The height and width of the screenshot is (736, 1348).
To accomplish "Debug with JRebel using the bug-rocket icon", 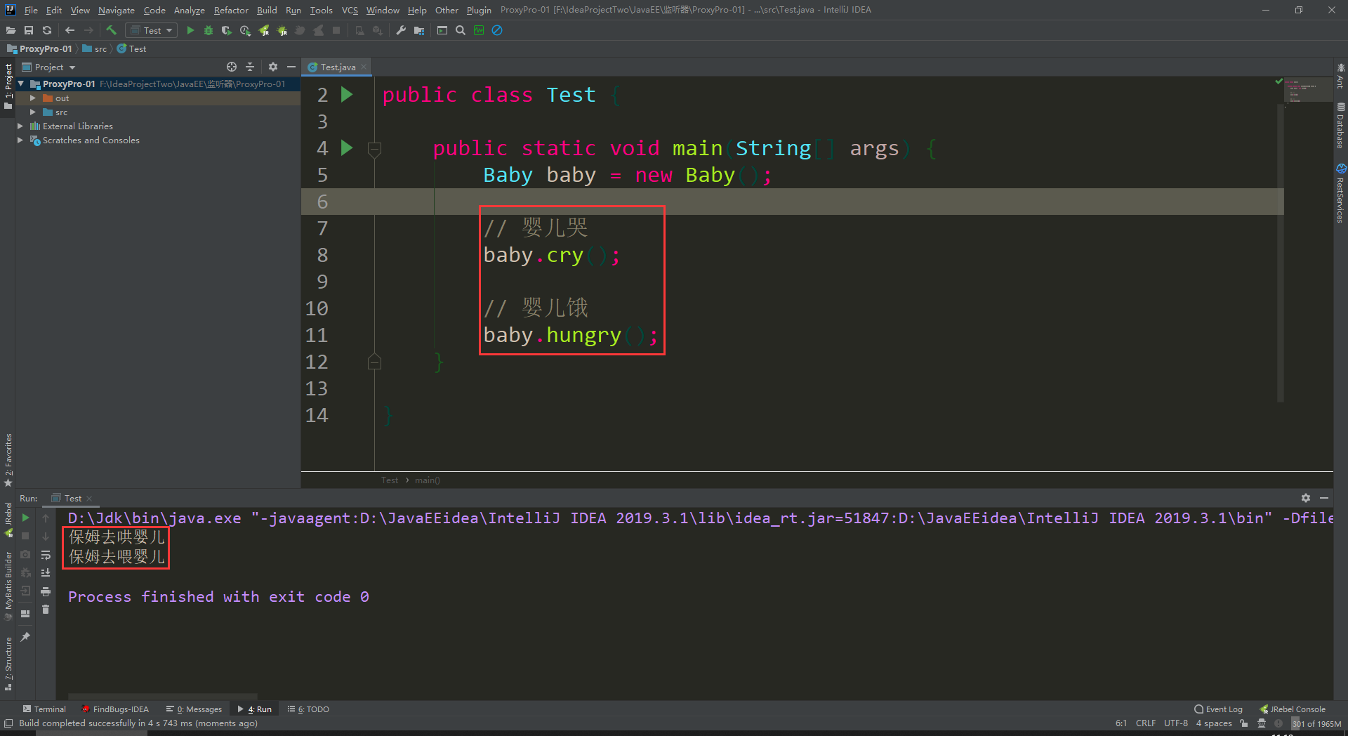I will click(282, 30).
